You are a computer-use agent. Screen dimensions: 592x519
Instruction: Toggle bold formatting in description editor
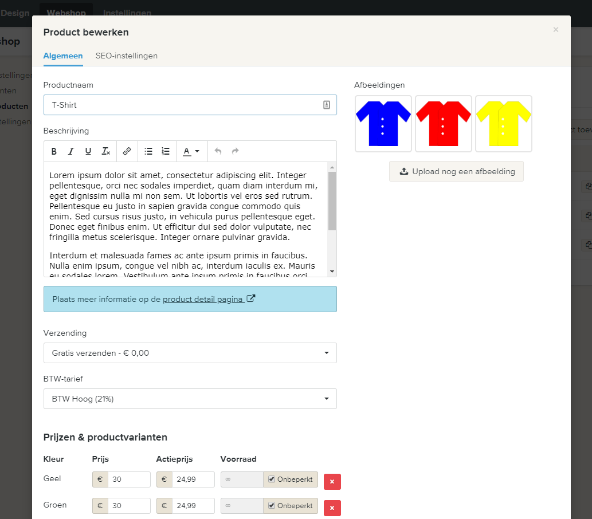pyautogui.click(x=54, y=151)
